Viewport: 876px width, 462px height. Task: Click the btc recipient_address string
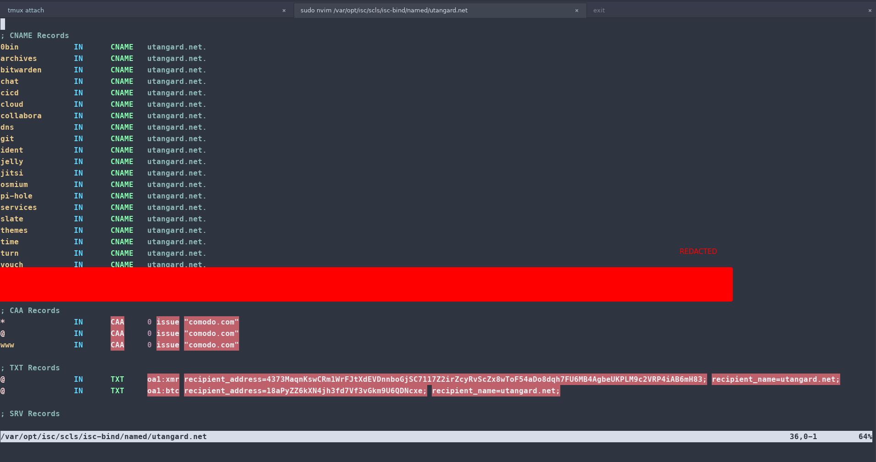point(306,391)
